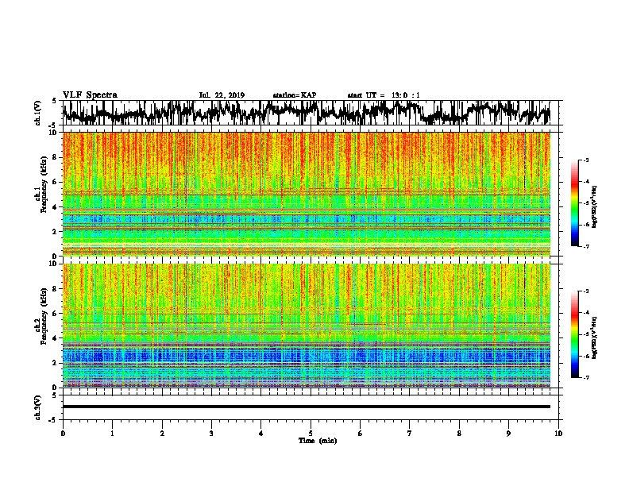This screenshot has width=629, height=486.
Task: Click the rotated log(PSD) label beside ch.2 colorbar
Action: point(595,337)
